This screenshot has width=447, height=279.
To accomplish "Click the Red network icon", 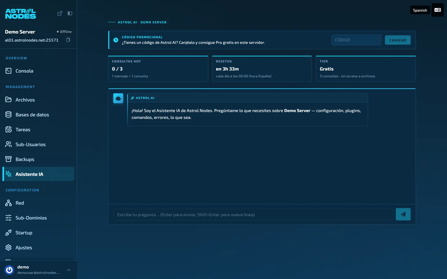I will [9, 203].
